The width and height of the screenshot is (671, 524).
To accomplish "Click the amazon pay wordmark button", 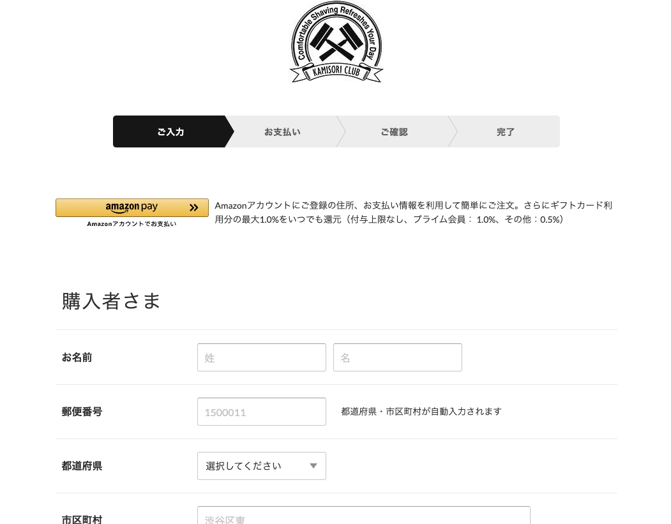I will click(x=132, y=207).
